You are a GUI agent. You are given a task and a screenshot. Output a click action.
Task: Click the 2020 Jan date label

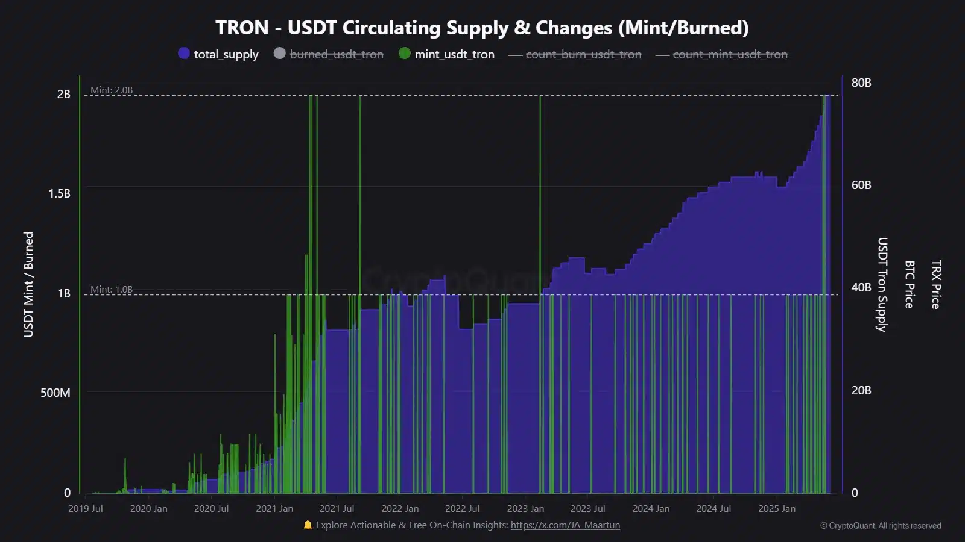pyautogui.click(x=149, y=509)
